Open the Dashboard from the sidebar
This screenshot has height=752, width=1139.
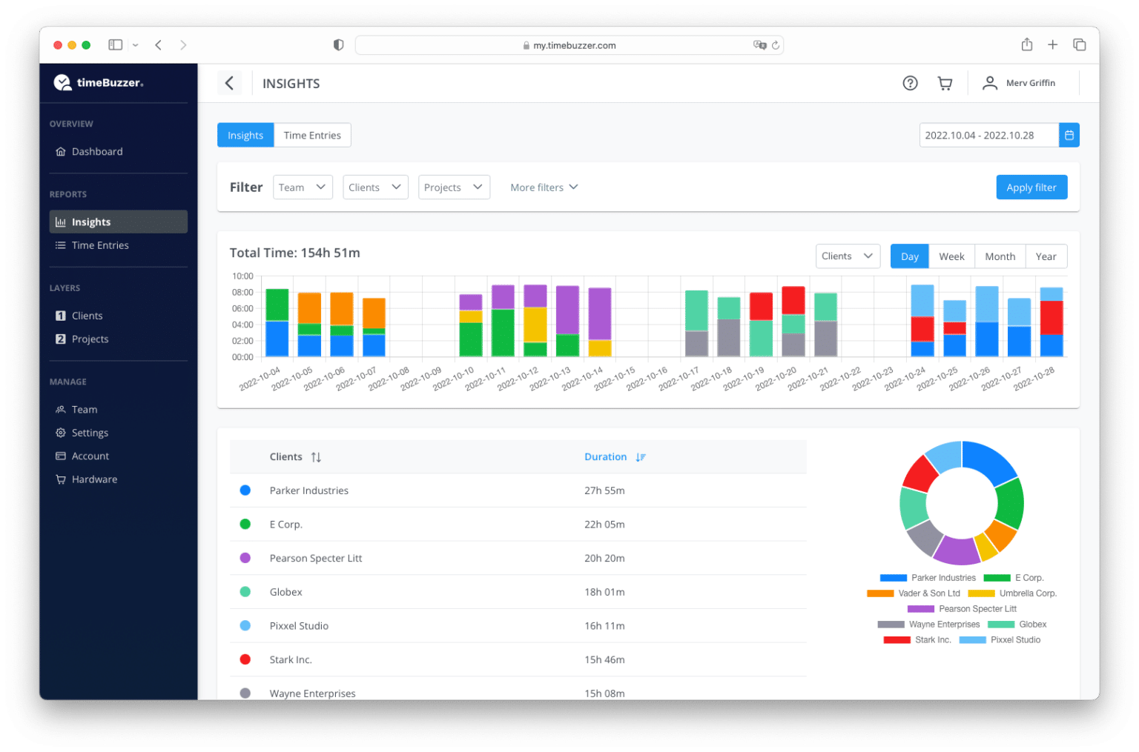(x=96, y=151)
